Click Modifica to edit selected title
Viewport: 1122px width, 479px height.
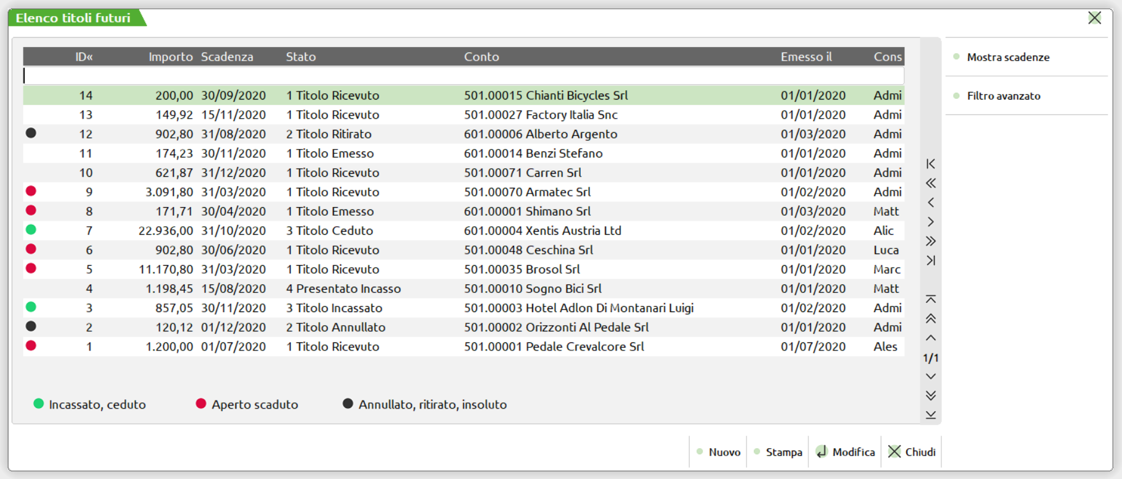click(846, 452)
